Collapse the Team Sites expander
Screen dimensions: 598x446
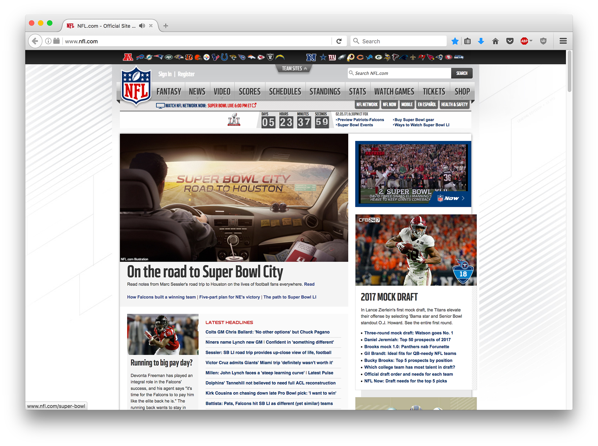(x=294, y=68)
